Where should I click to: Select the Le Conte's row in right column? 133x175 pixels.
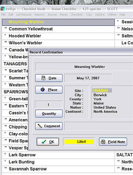124,43
